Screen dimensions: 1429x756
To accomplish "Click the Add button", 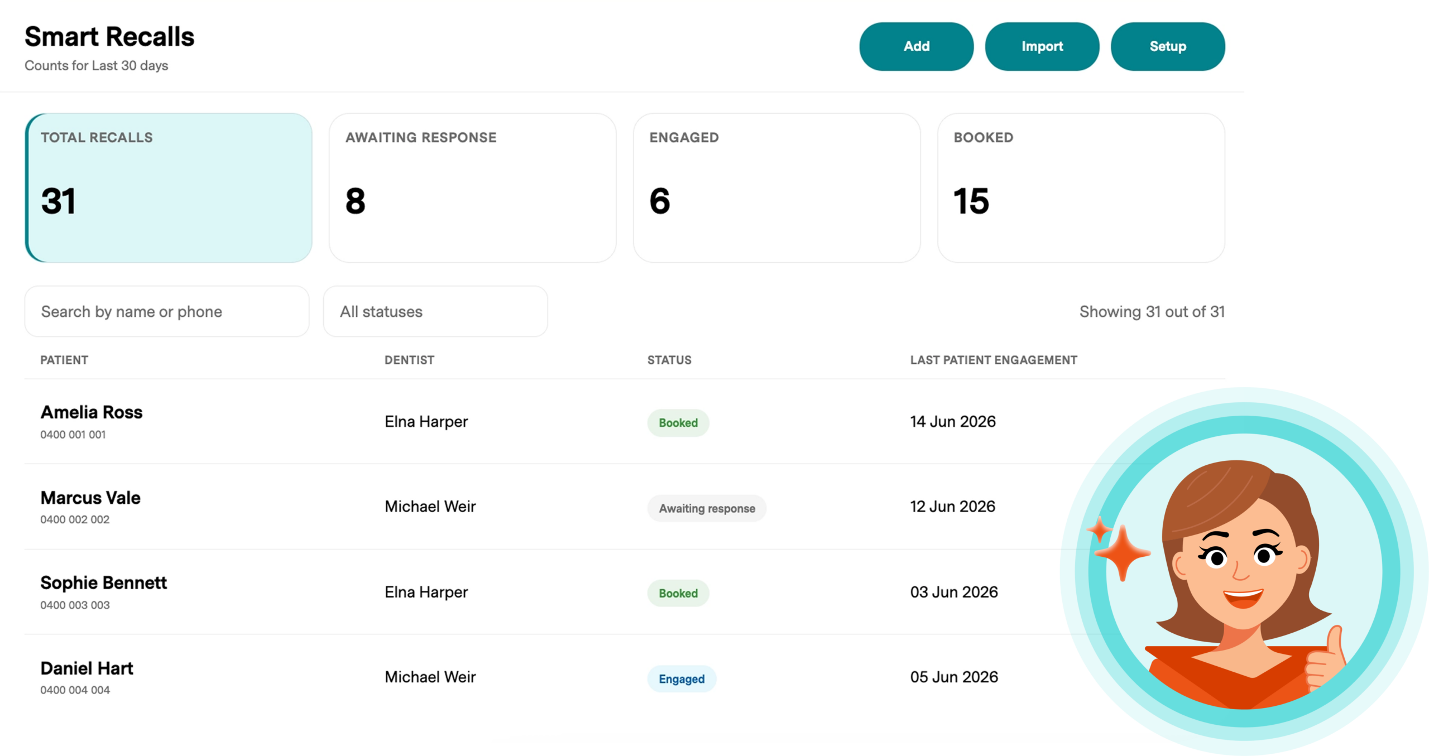I will (x=916, y=46).
